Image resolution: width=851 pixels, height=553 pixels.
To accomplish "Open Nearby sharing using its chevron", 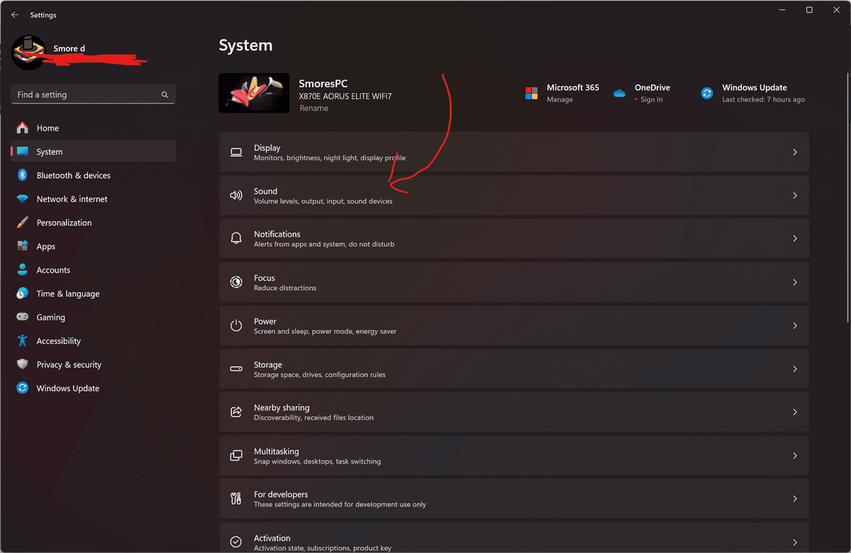I will click(795, 412).
